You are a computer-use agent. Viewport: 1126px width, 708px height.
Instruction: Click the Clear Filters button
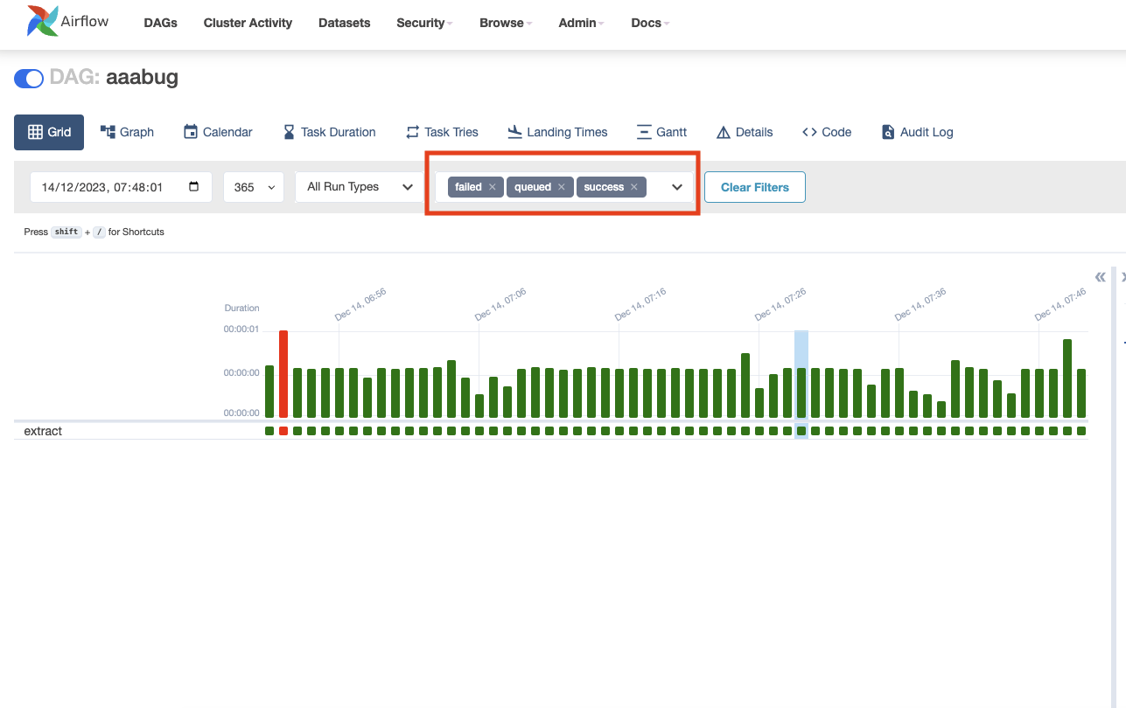(x=754, y=187)
